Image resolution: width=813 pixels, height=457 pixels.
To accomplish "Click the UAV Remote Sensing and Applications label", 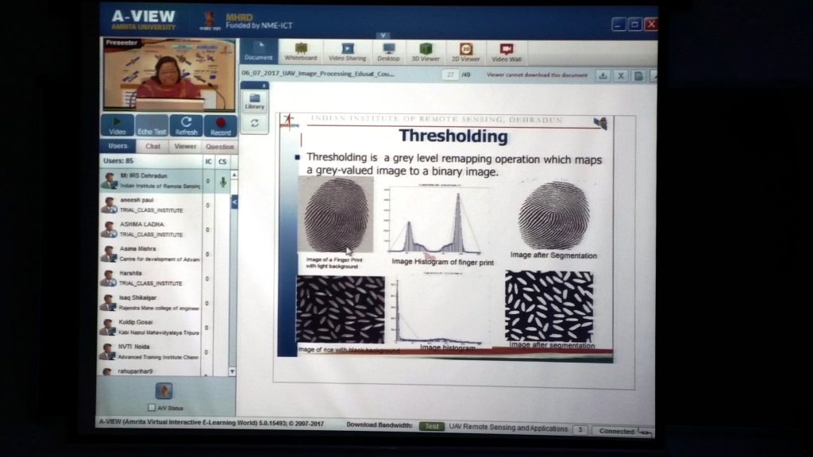I will [508, 428].
